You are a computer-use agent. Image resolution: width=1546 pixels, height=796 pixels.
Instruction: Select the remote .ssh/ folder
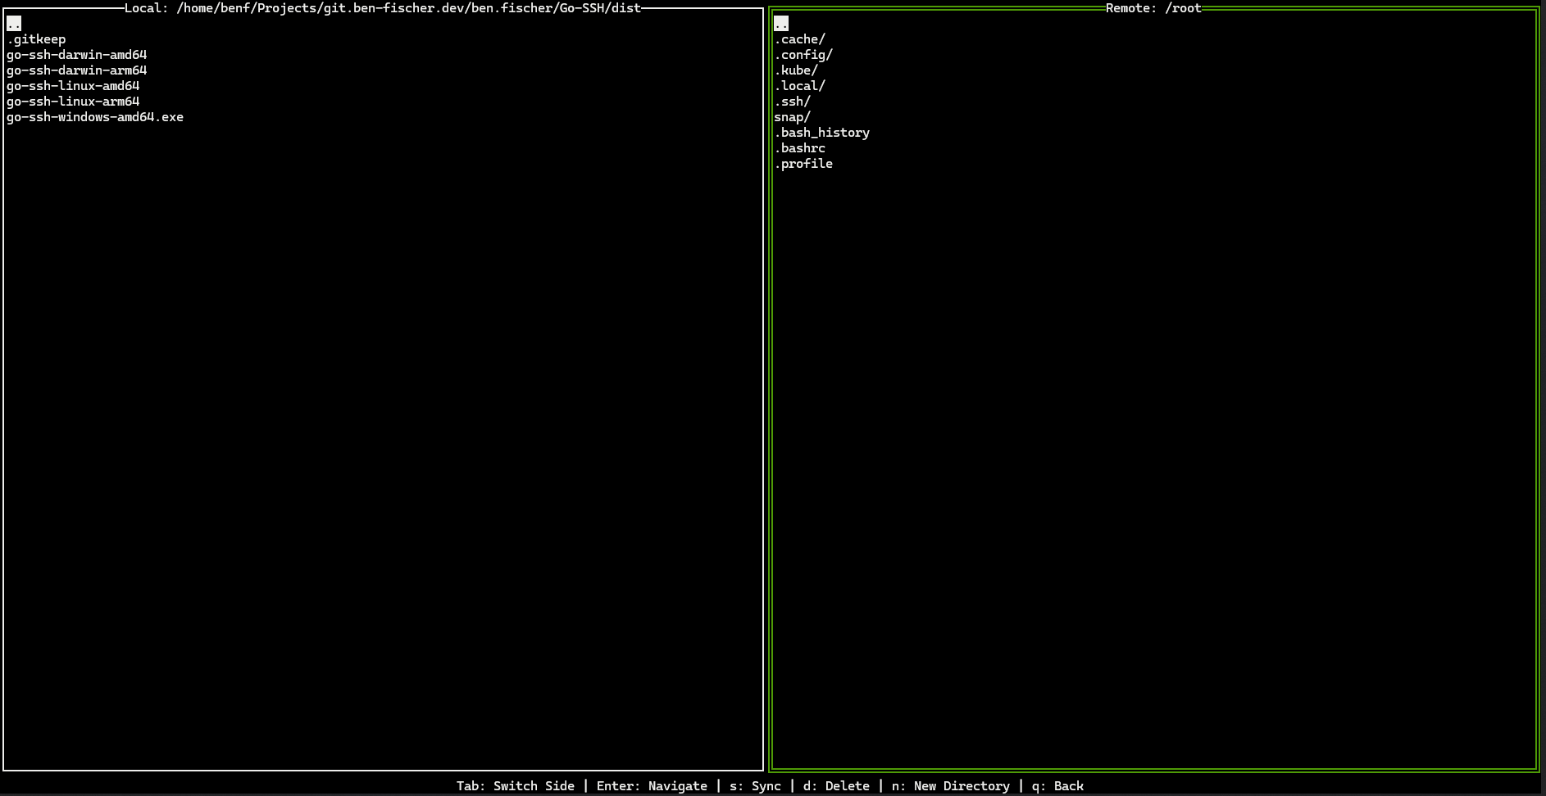792,102
